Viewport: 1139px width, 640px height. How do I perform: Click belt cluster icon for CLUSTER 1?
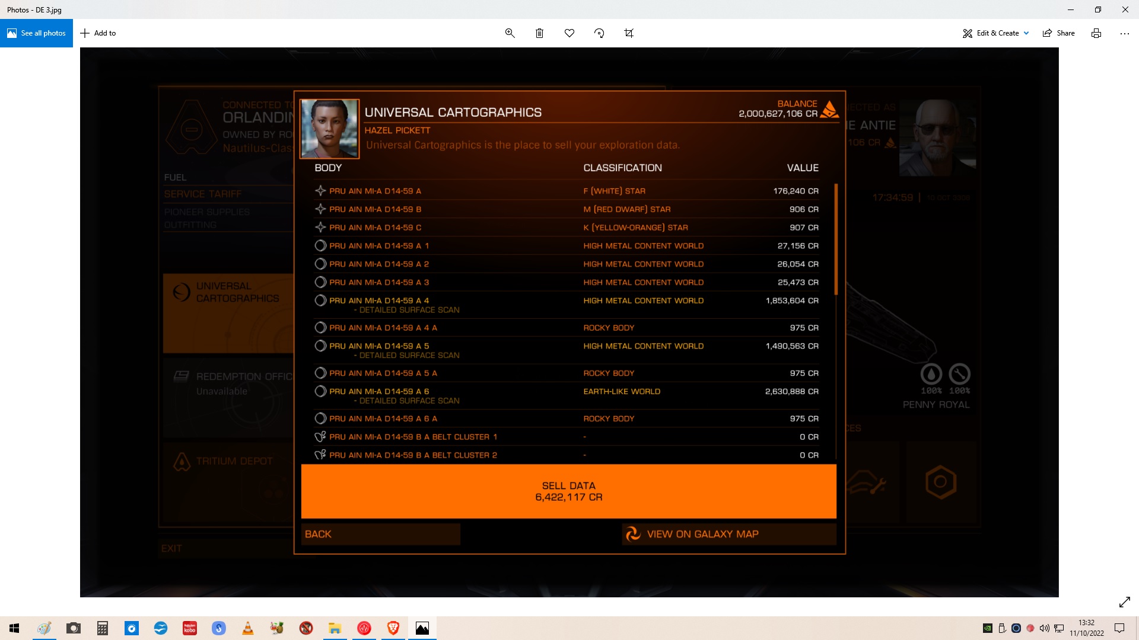pos(320,437)
